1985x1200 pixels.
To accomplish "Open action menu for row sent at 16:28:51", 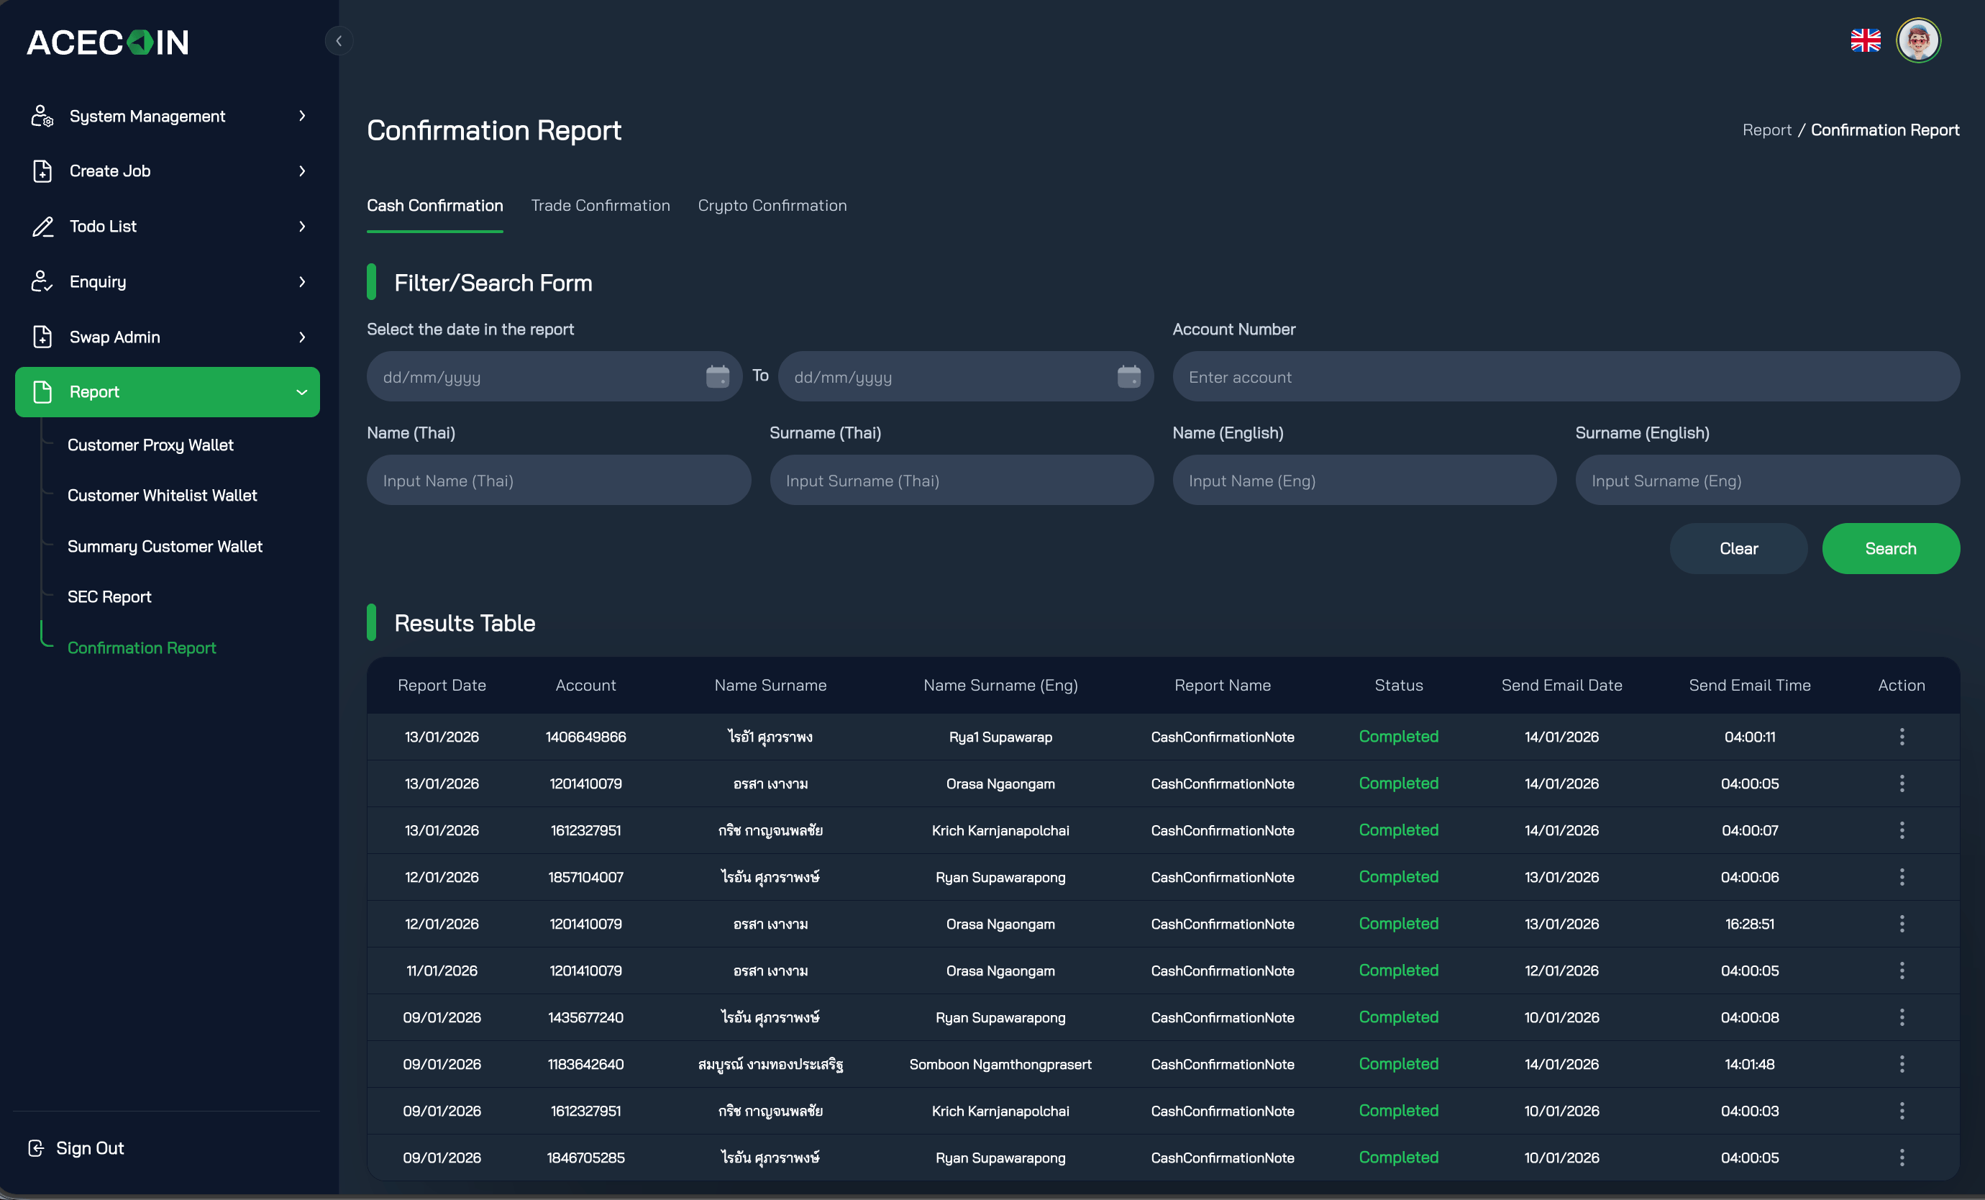I will [1902, 924].
